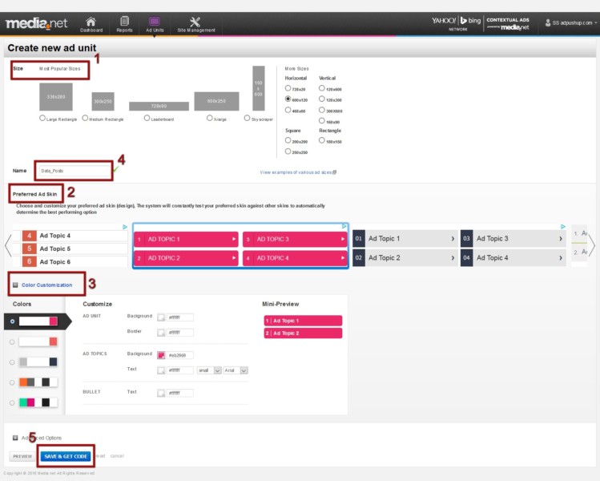Click the ad unit Name input field

(x=74, y=170)
